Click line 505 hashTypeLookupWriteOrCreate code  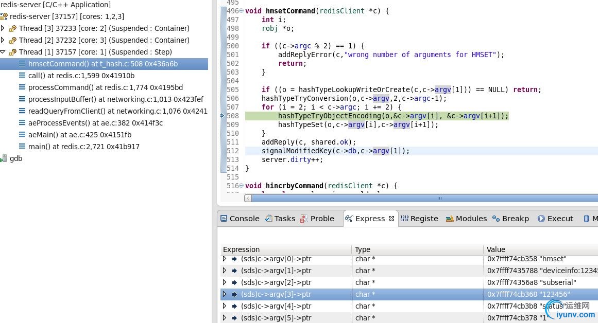coord(401,89)
